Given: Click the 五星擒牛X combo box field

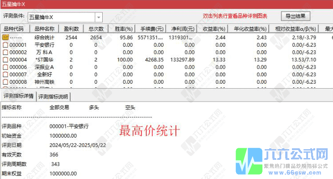Looking at the screenshot, I should 61,17.
